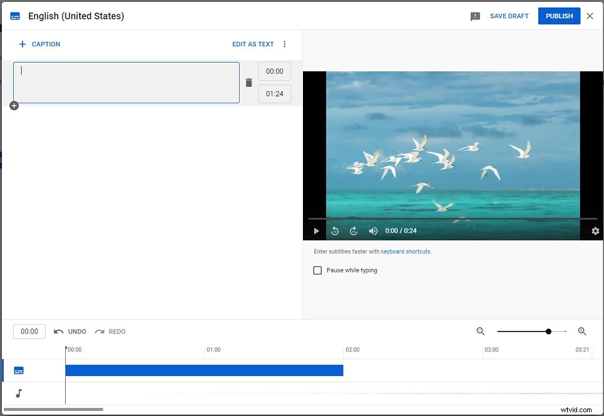Adjust the timeline zoom slider
This screenshot has height=416, width=604.
(548, 331)
